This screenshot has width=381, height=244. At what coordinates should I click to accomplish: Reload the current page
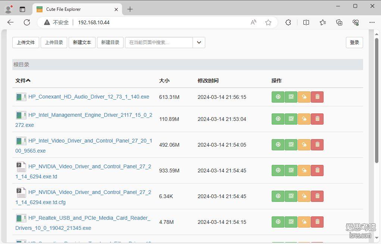[x=27, y=22]
